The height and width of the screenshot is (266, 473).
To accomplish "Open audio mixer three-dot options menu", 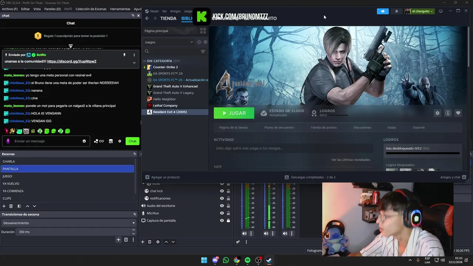I will (x=246, y=242).
